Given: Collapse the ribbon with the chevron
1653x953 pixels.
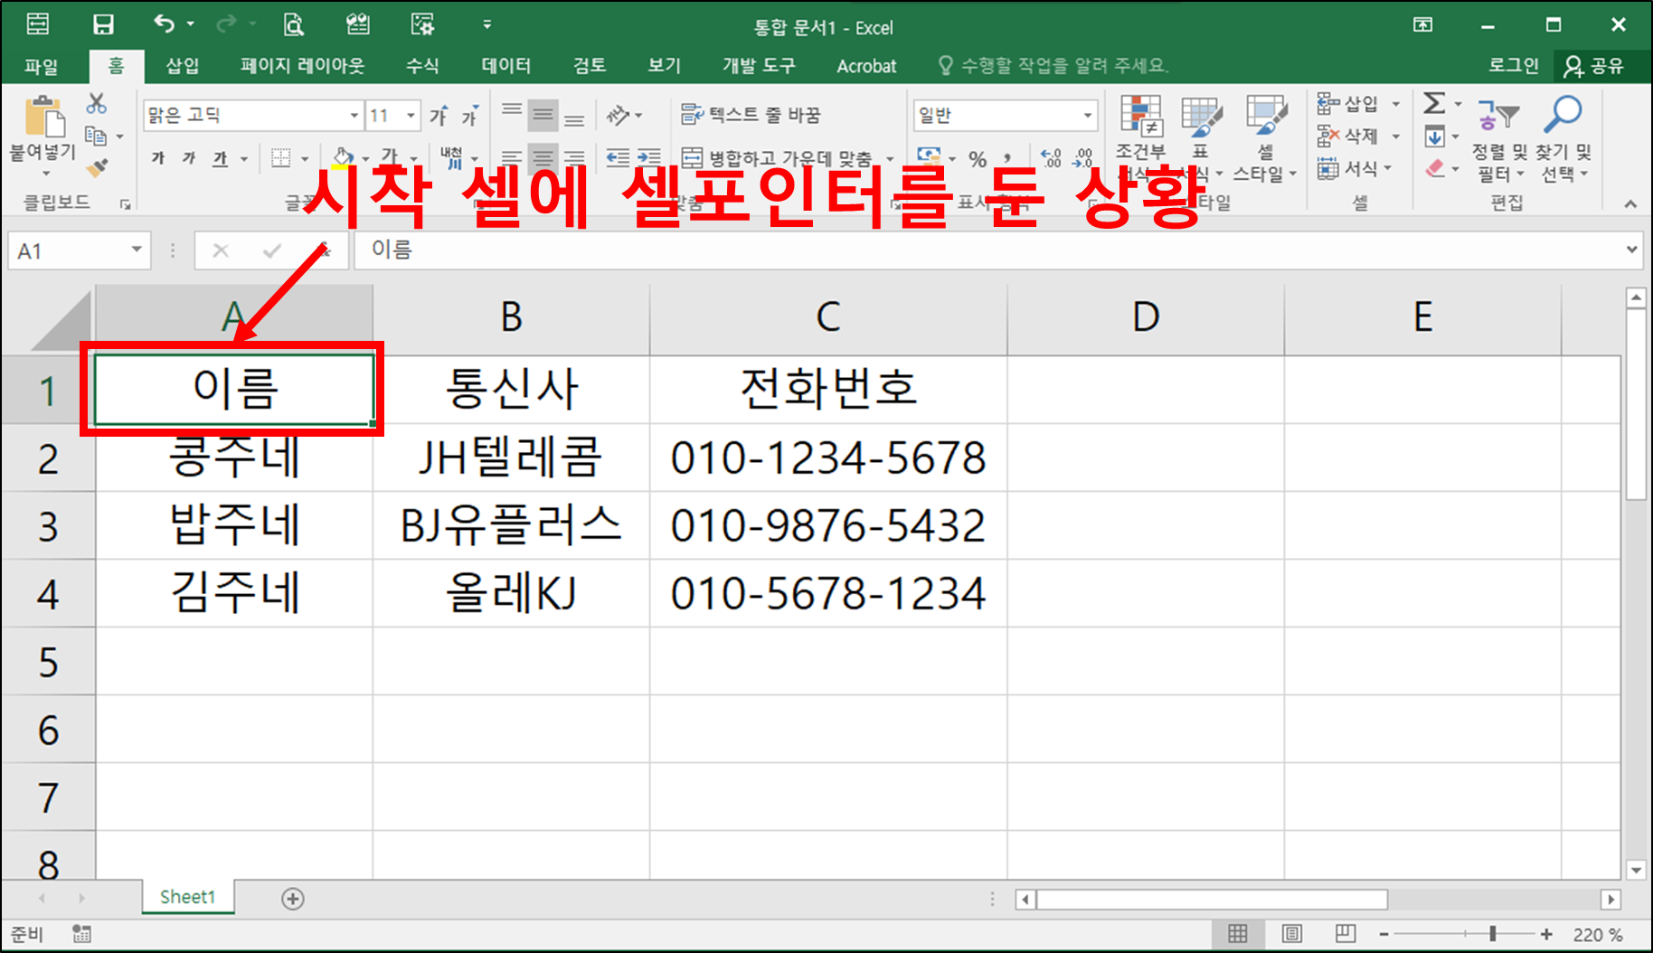Looking at the screenshot, I should click(1630, 204).
